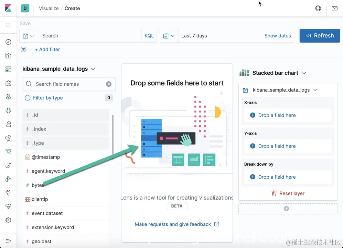Click the BETA badge
Viewport: 343px width, 248px height.
coord(177,206)
